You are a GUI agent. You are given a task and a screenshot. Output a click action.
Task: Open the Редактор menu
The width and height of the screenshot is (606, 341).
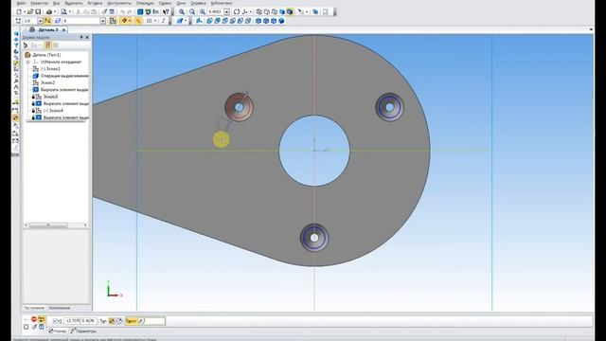39,3
